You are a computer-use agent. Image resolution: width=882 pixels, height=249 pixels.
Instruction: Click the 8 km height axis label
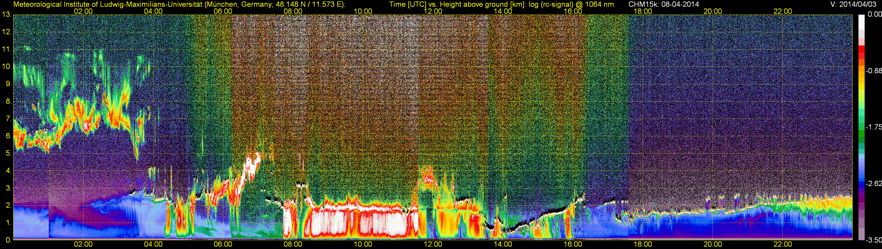pos(8,101)
